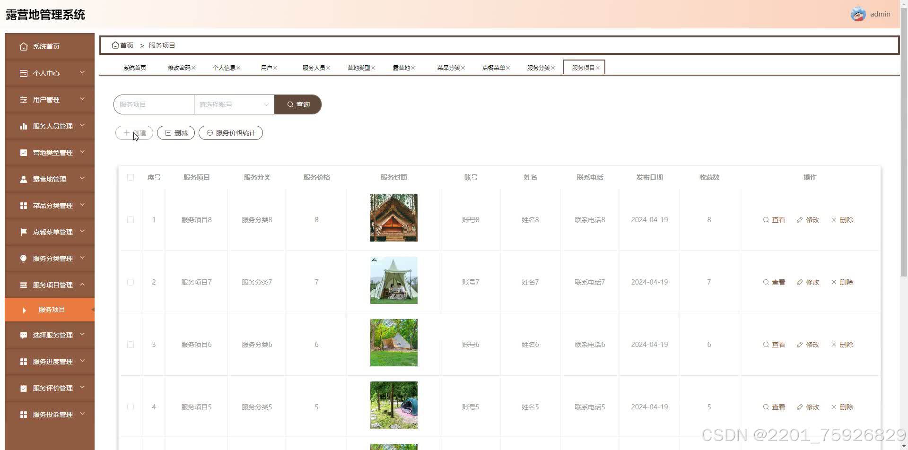Expand the 营地类型管理 menu
Screen dimensions: 908x450
click(82, 152)
